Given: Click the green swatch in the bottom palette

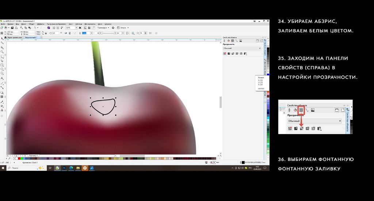Looking at the screenshot, I should 22,158.
